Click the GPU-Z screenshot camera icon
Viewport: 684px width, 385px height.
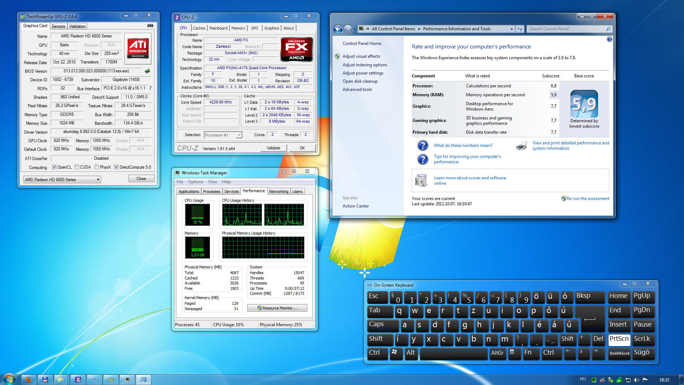(150, 26)
